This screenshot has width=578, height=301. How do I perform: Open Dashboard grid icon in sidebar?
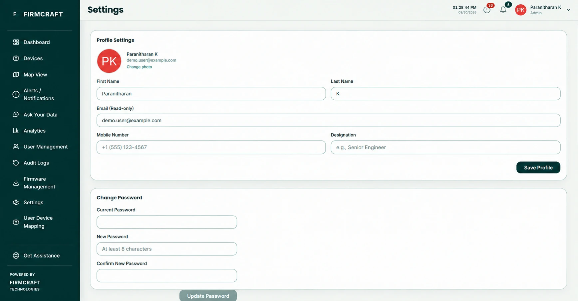16,42
